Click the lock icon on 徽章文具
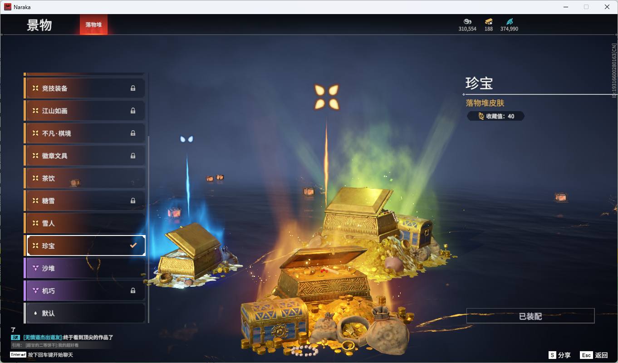This screenshot has height=363, width=618. [133, 156]
